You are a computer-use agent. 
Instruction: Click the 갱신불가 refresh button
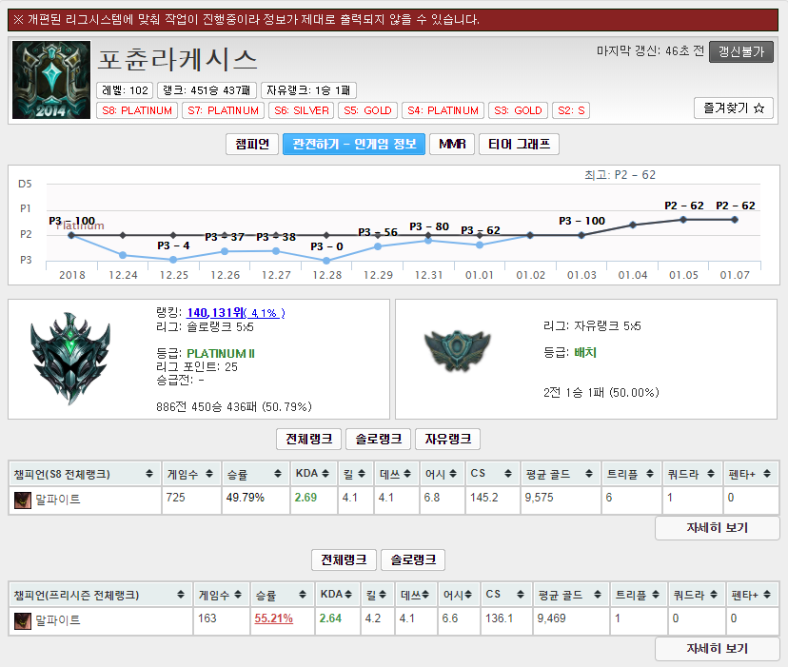[x=740, y=51]
